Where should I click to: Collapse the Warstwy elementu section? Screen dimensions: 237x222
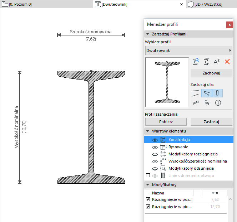point(148,131)
